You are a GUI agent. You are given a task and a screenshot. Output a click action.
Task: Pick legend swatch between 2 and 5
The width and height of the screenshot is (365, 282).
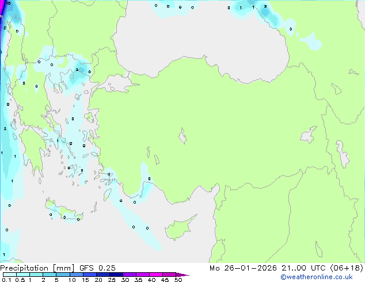click(50, 275)
